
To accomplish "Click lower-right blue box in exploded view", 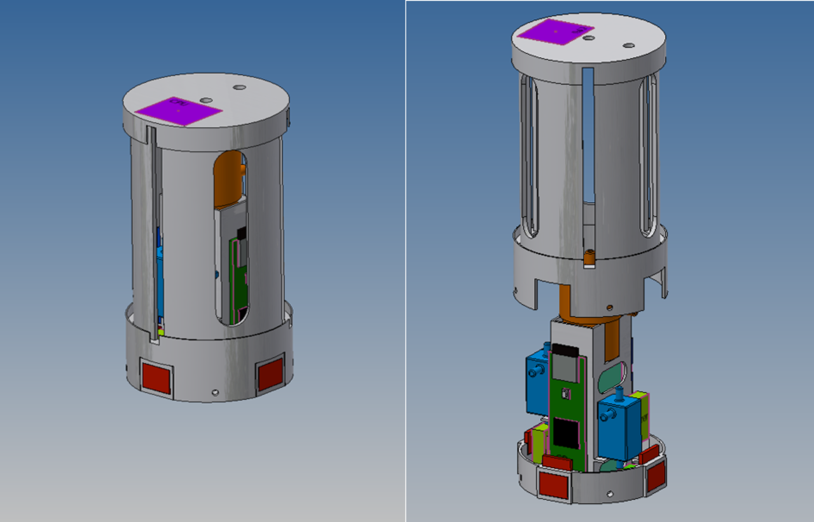I will pos(619,427).
